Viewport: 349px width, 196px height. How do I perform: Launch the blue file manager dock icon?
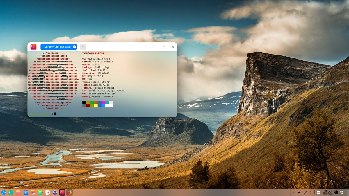(x=26, y=192)
